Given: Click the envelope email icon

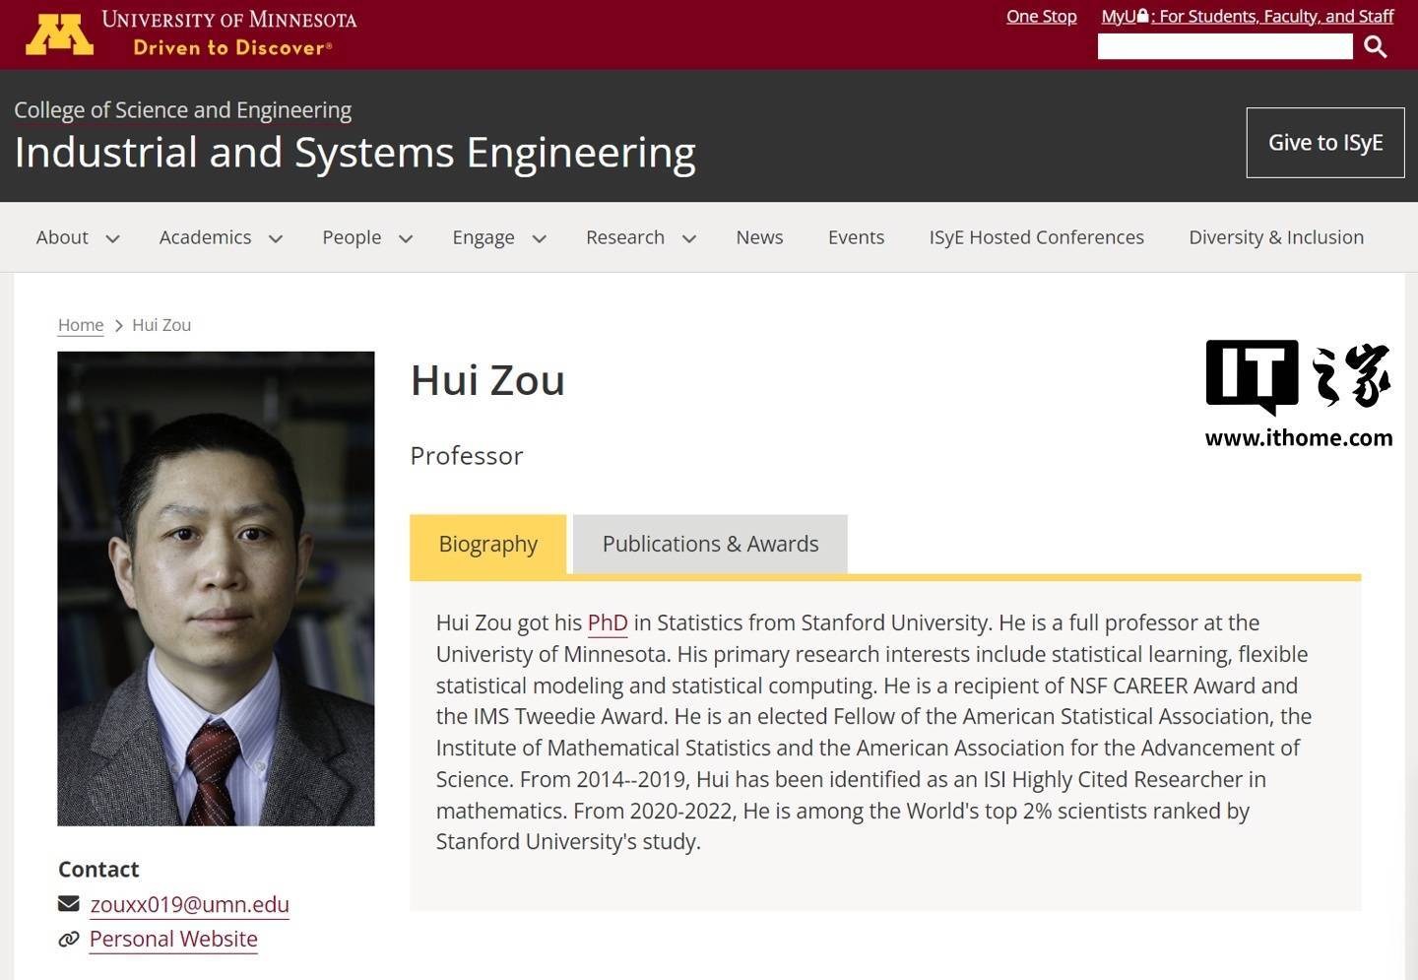Looking at the screenshot, I should [69, 903].
